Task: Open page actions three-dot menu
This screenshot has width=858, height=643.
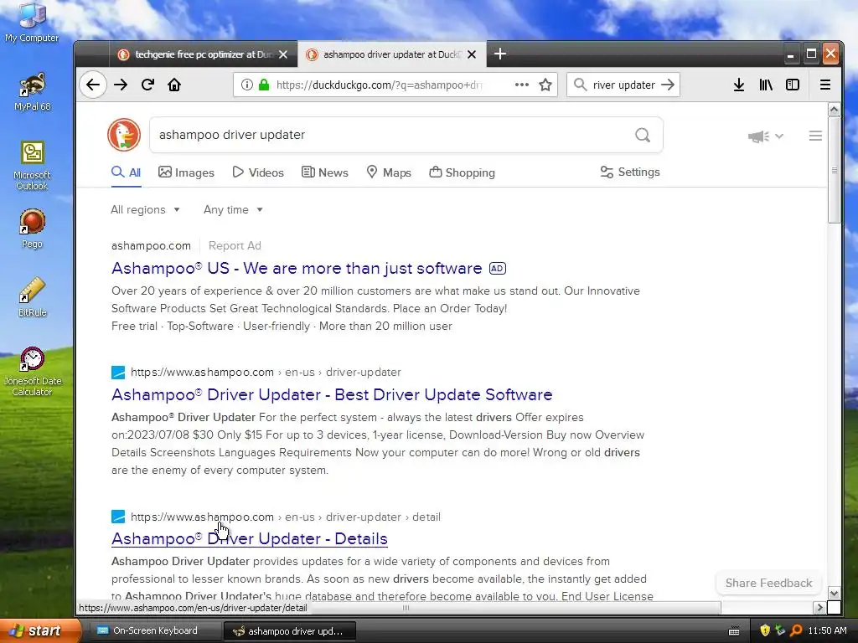Action: coord(521,85)
